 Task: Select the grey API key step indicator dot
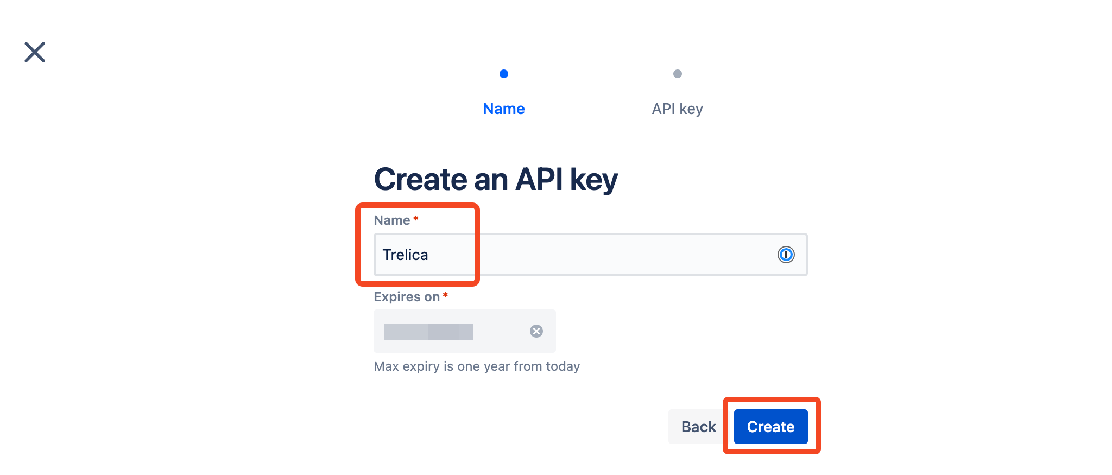(x=678, y=74)
